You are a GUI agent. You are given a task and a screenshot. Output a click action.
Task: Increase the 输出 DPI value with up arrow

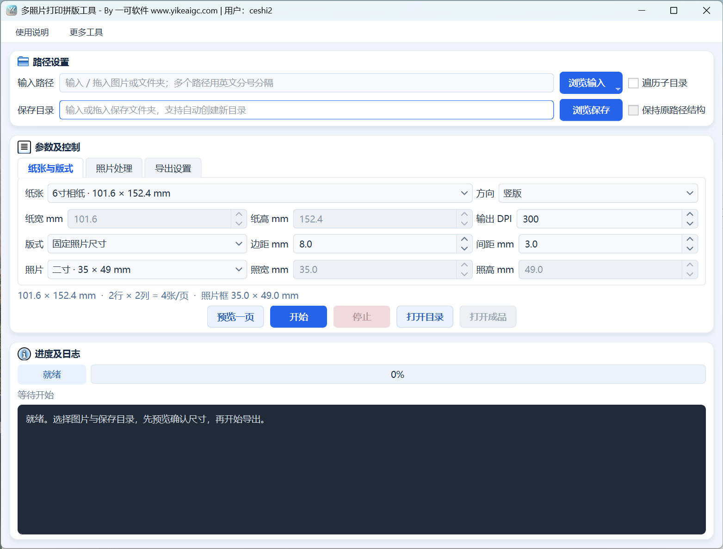[x=690, y=214]
